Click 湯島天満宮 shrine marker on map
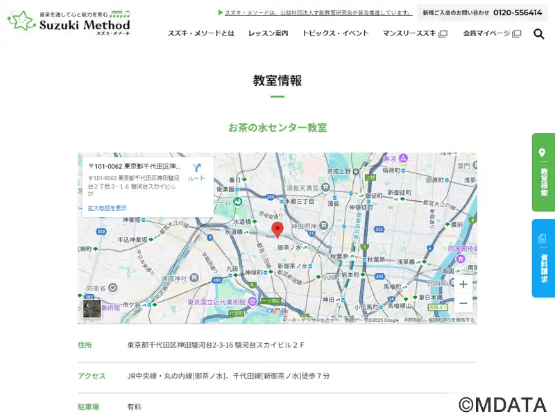 pos(325,187)
